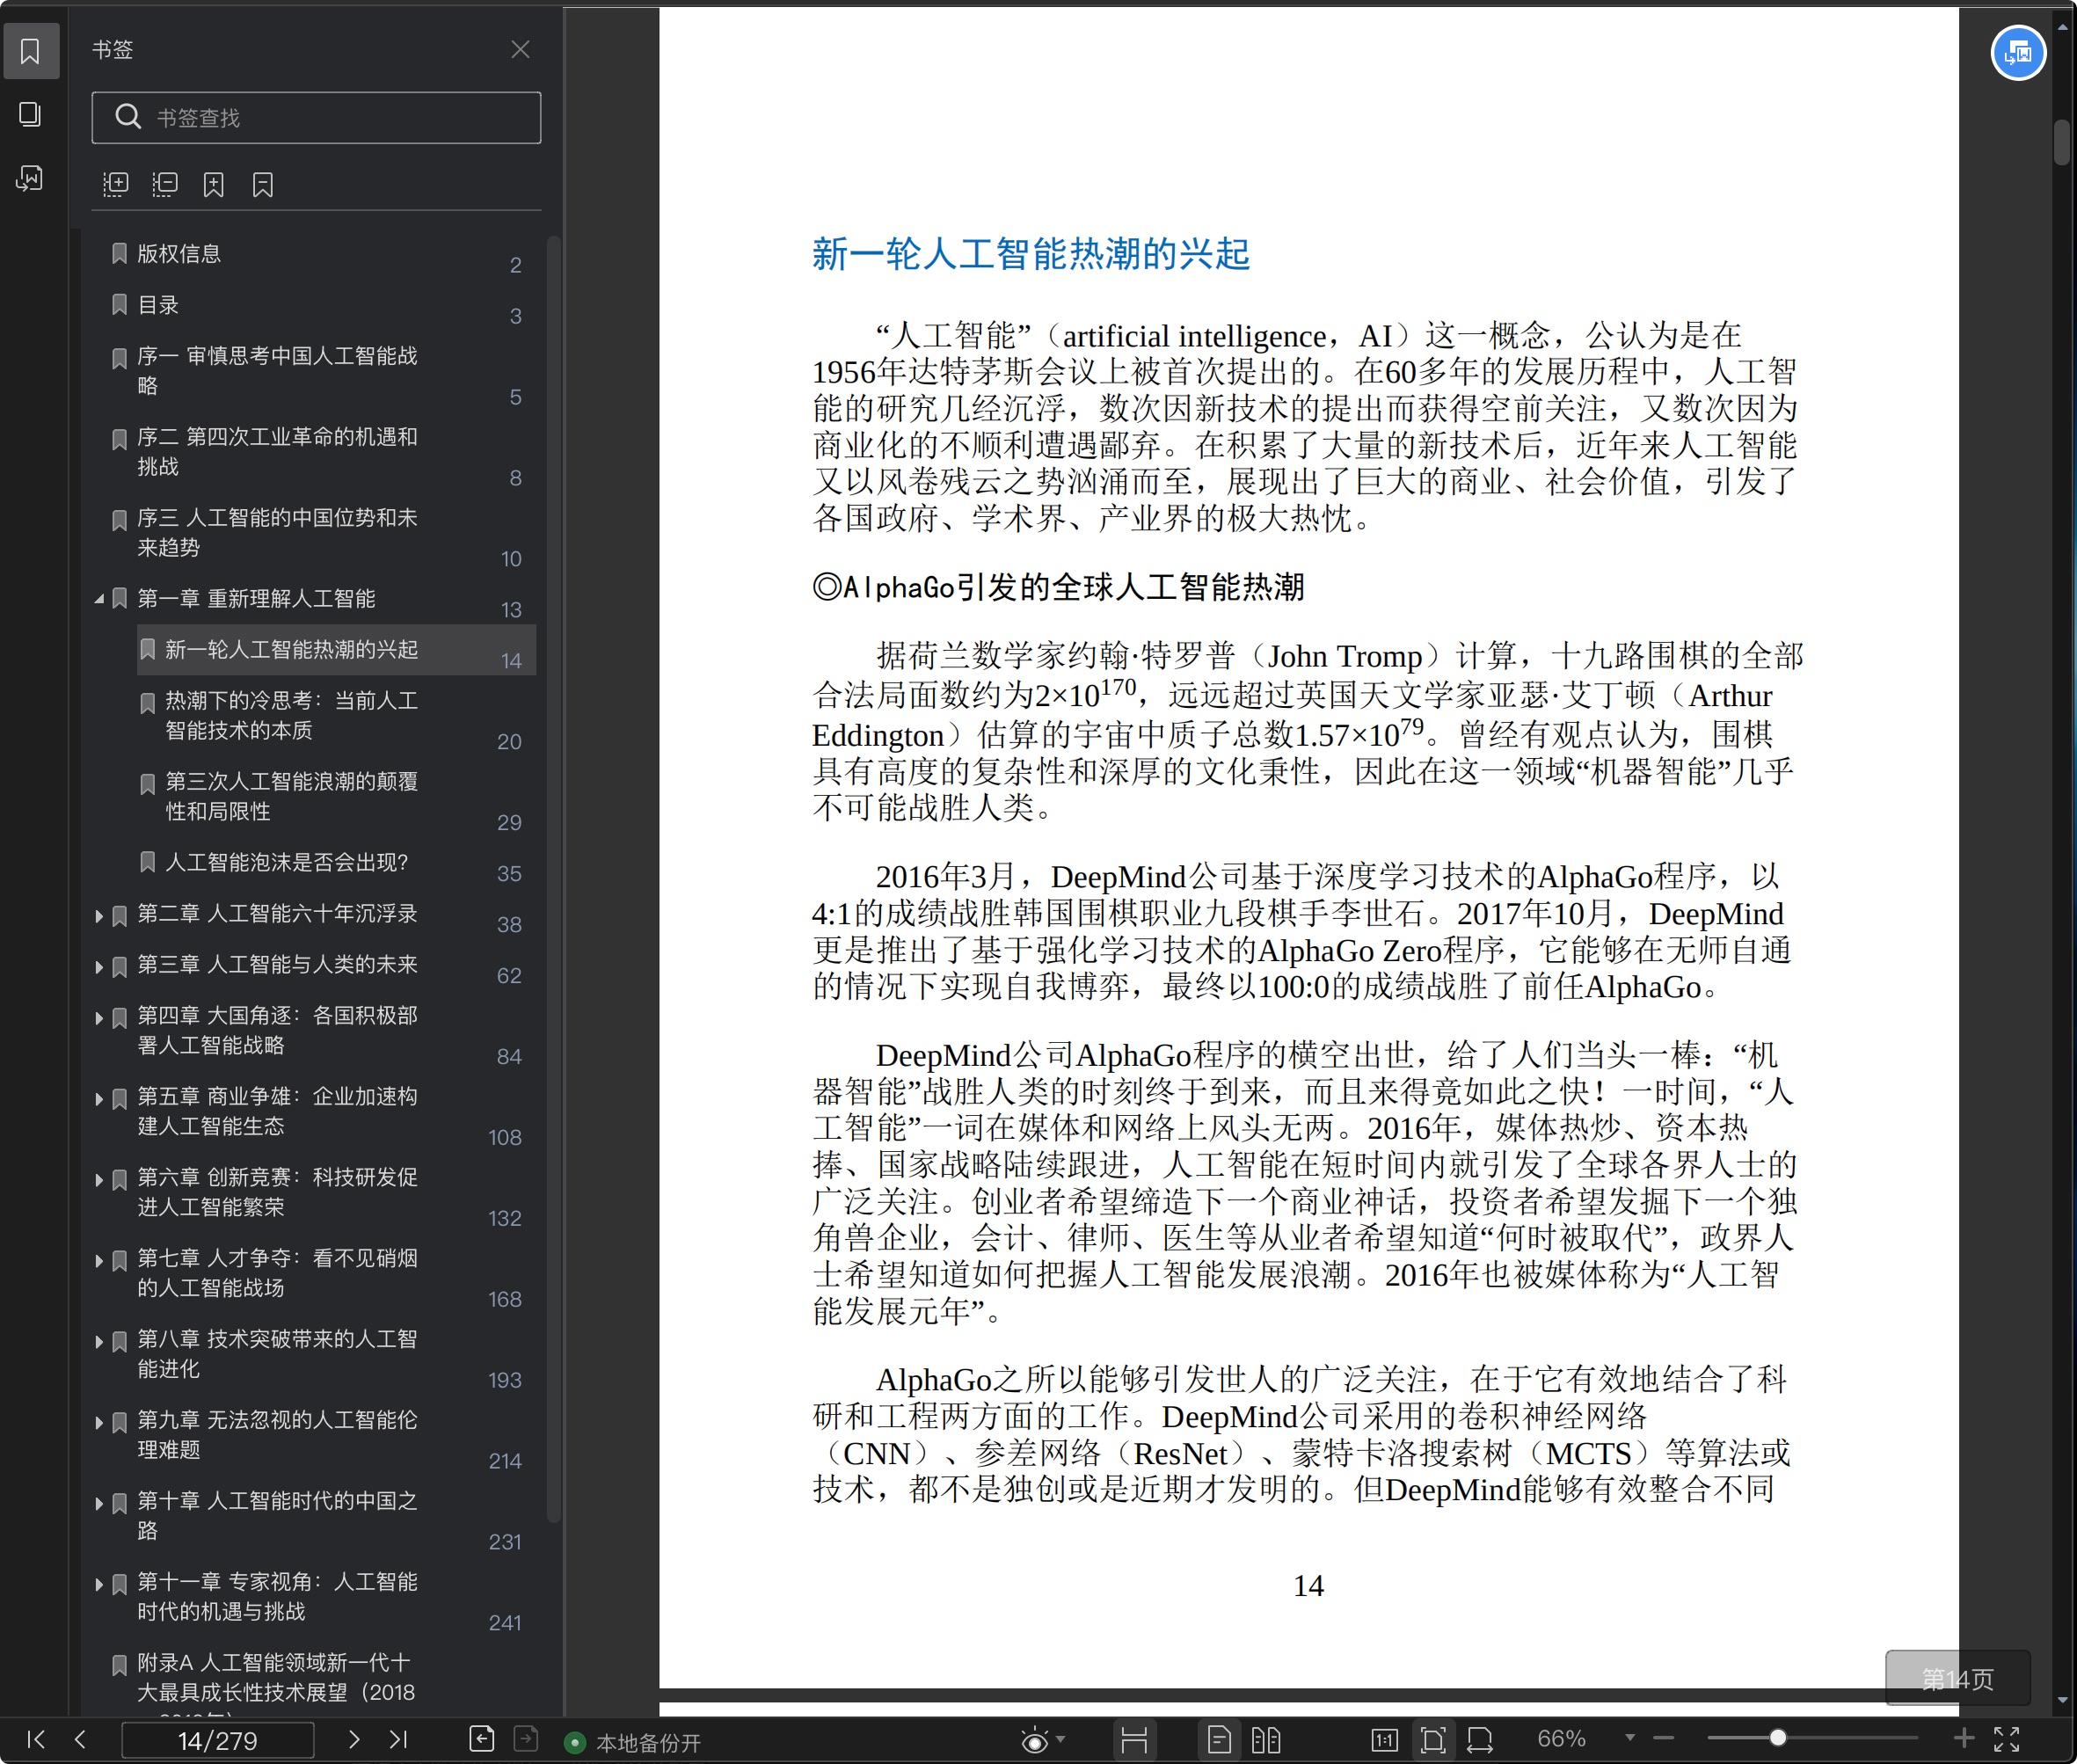2077x1764 pixels.
Task: Expand 第十一章 专家视角 bookmark
Action: (99, 1584)
